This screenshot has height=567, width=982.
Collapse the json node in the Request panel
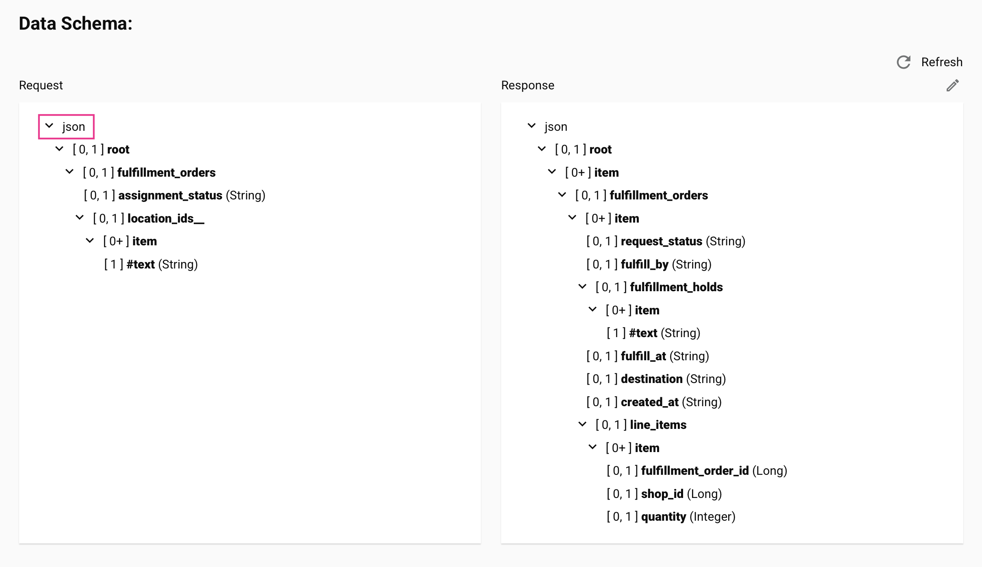[x=50, y=126]
